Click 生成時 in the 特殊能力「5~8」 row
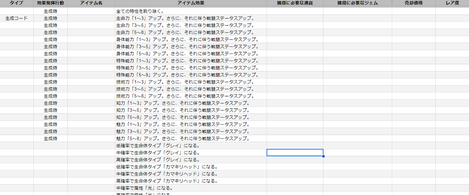Viewport: 469px width, 195px height. [50, 75]
